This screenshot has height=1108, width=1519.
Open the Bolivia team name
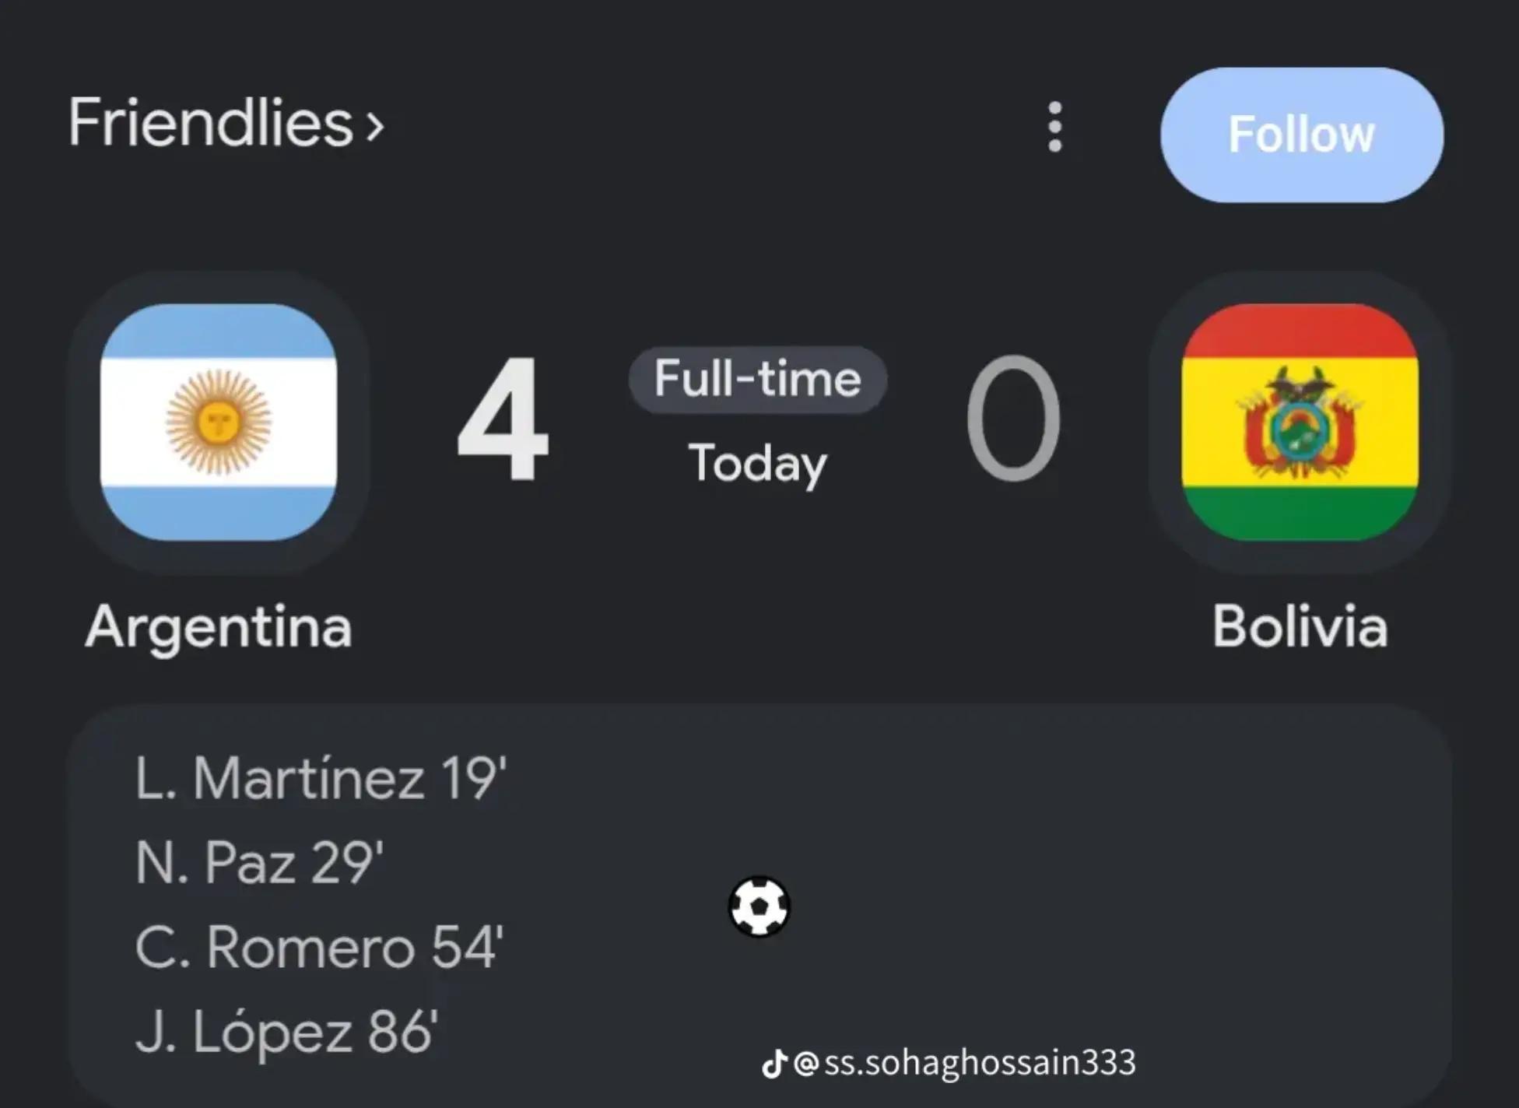[1300, 626]
